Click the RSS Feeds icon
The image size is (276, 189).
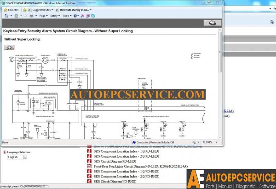16,16
